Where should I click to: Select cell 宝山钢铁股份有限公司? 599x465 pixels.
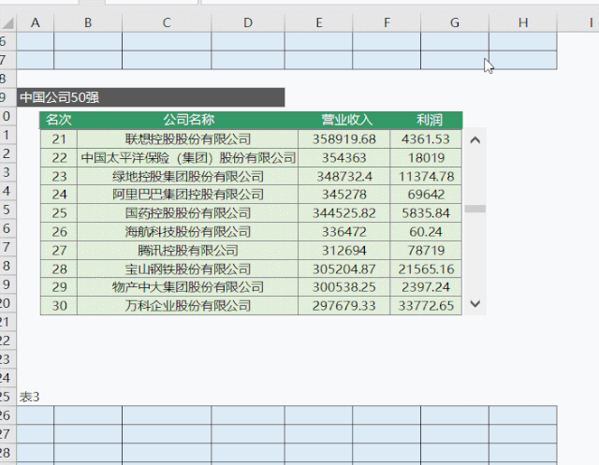pos(187,269)
